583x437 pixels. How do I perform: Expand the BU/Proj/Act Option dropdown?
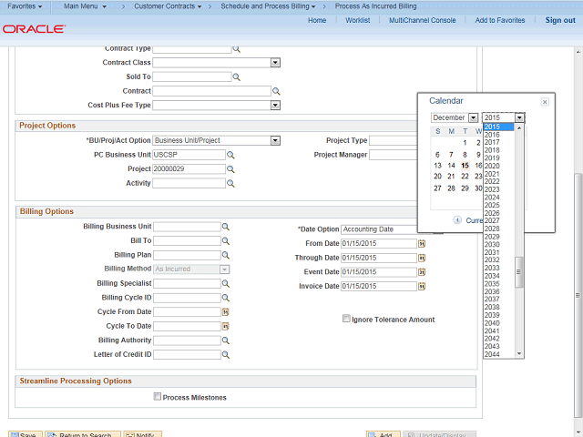coord(275,140)
